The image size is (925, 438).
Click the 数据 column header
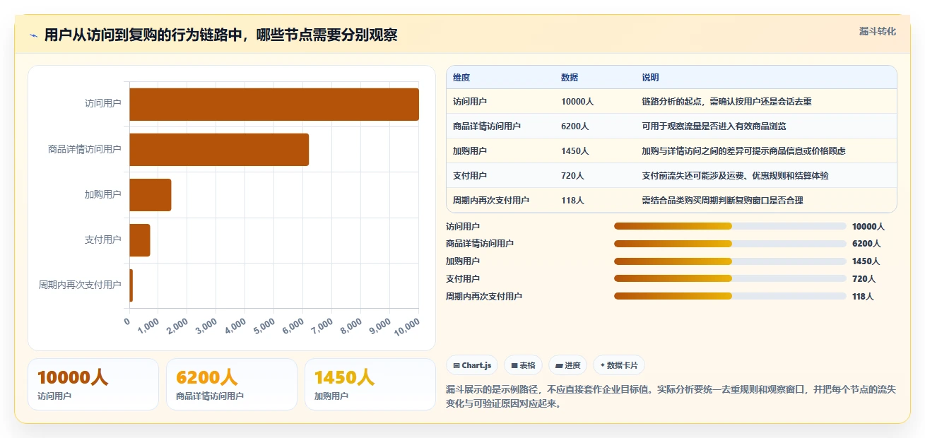(x=570, y=78)
